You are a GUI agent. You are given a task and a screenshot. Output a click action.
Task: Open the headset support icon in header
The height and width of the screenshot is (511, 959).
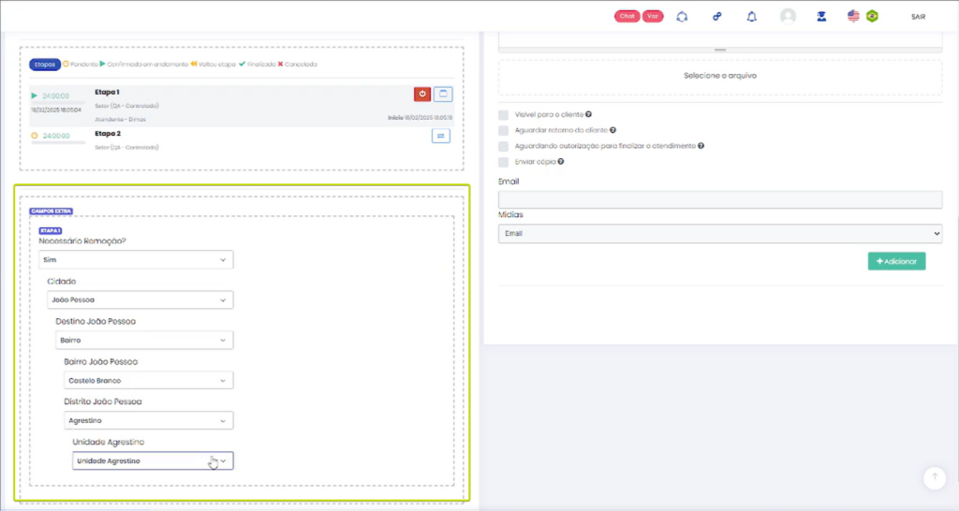pos(682,17)
